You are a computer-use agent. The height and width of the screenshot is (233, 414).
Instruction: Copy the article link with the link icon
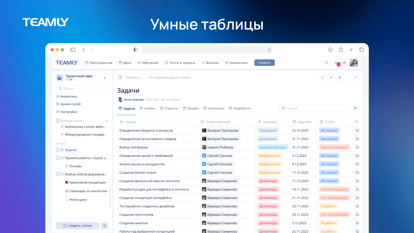pyautogui.click(x=331, y=78)
